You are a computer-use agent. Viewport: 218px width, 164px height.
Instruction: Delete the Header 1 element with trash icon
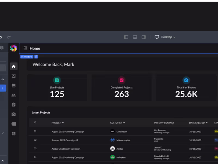coord(36,57)
